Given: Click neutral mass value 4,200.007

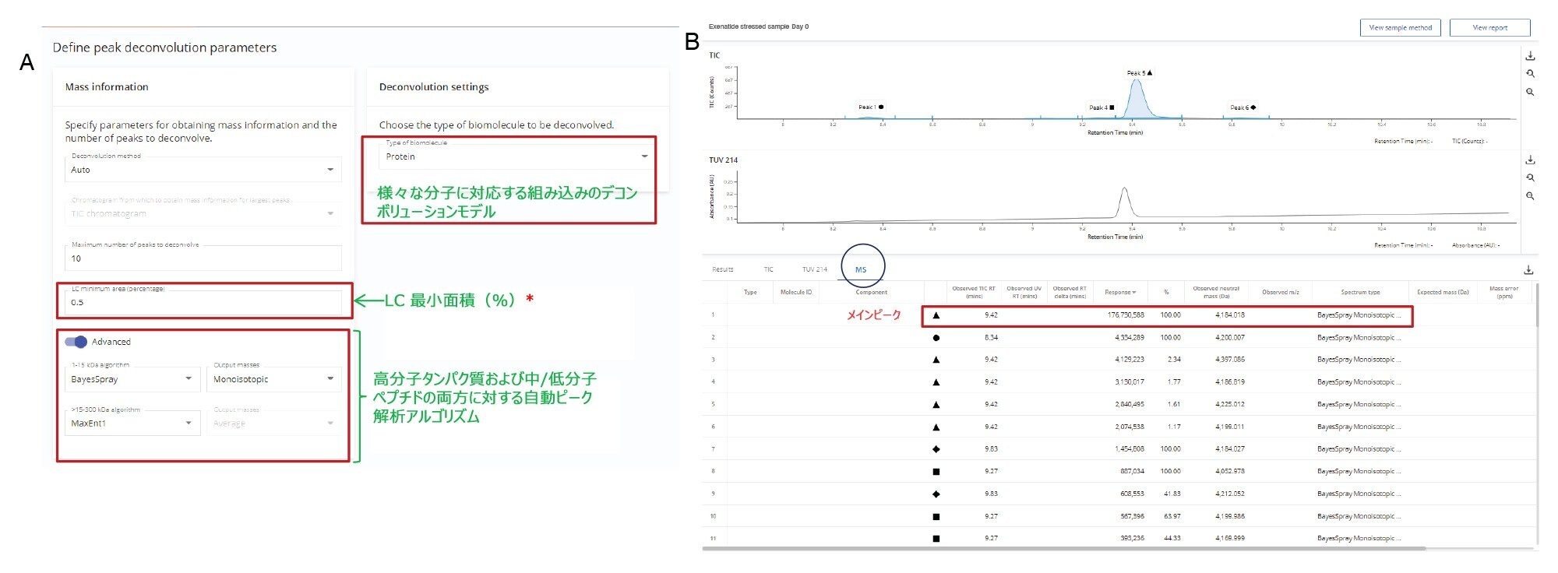Looking at the screenshot, I should click(1229, 338).
